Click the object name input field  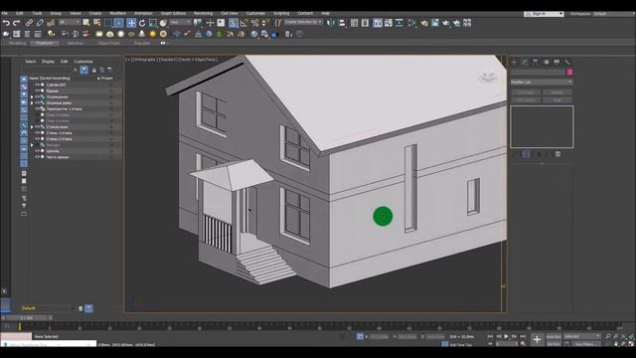click(x=538, y=73)
